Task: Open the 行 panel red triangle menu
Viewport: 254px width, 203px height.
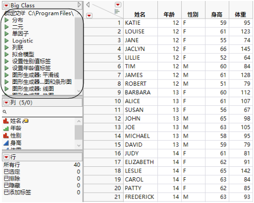Action: pyautogui.click(x=6, y=157)
